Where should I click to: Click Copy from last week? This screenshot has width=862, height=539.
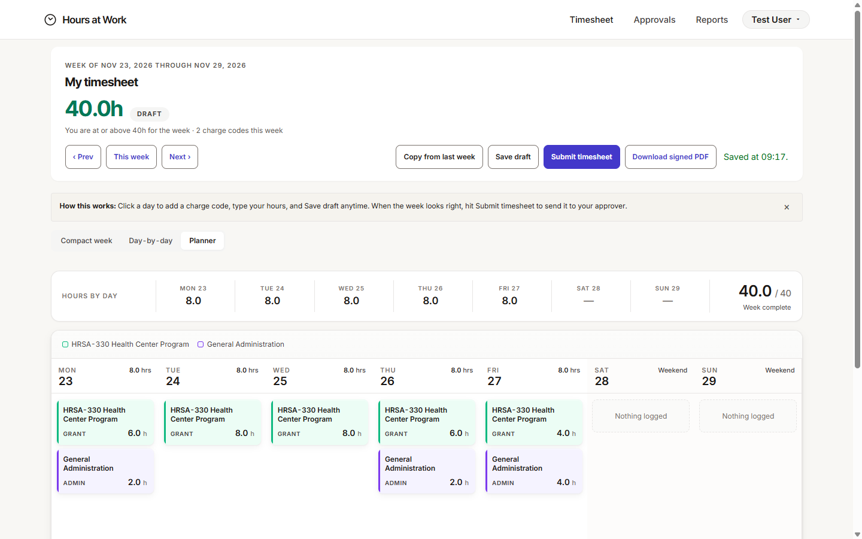[x=439, y=157]
